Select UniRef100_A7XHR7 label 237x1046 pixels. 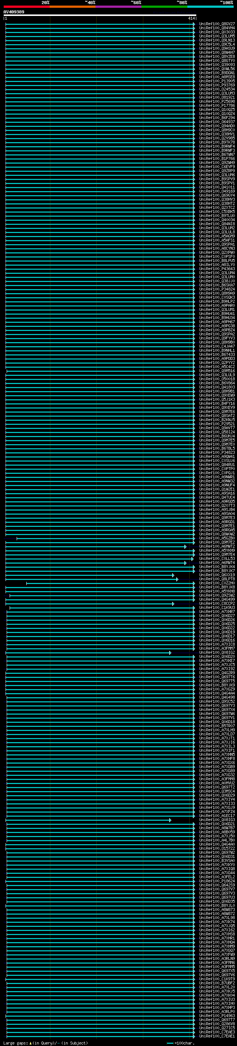tap(217, 612)
